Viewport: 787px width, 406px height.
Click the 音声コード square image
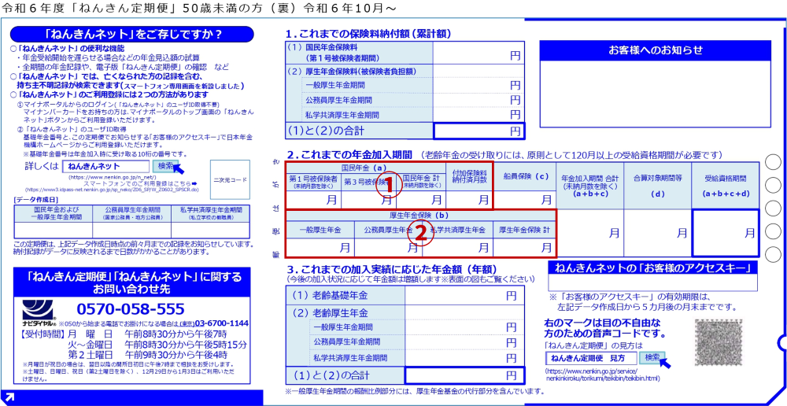coord(718,341)
